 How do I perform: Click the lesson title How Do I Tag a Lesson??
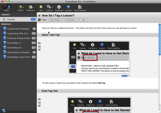pyautogui.click(x=58, y=16)
